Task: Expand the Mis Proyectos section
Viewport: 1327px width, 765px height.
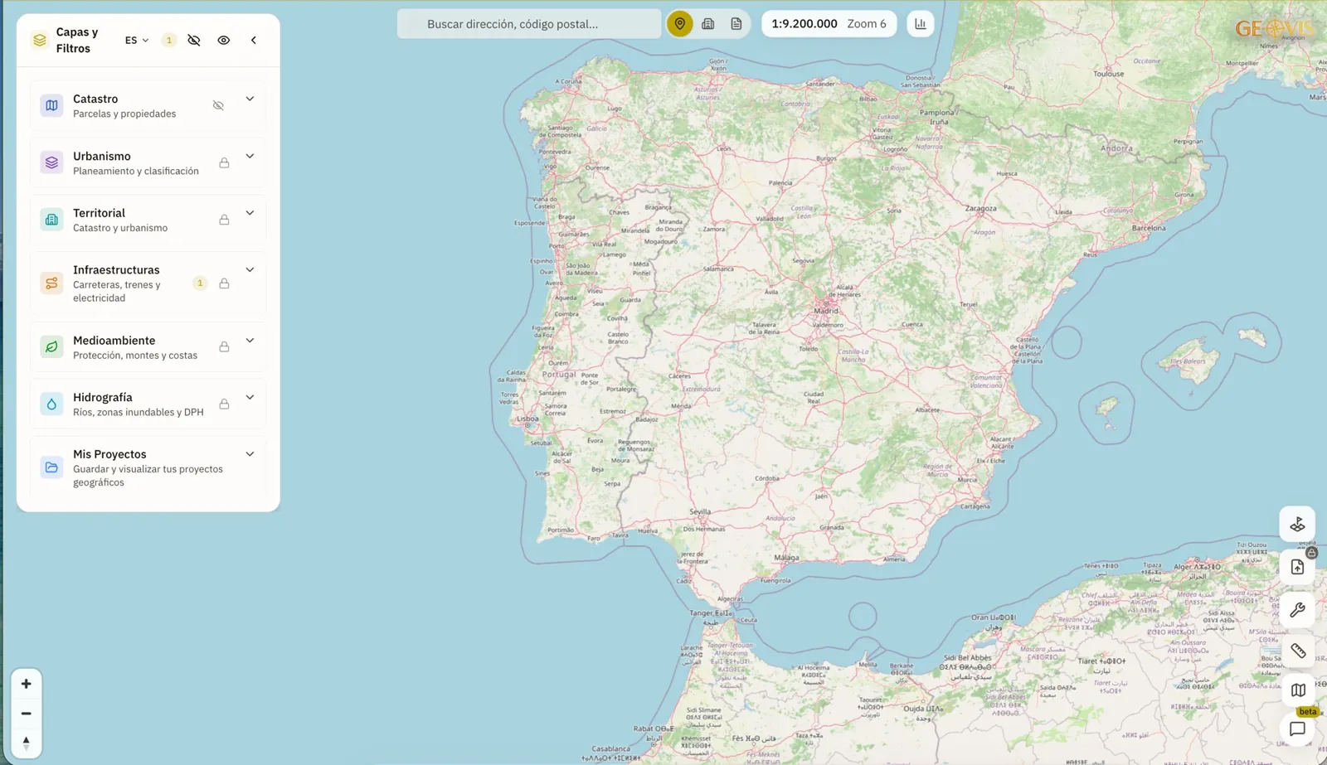Action: [250, 454]
